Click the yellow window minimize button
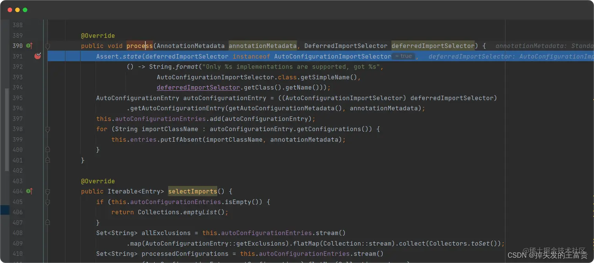The height and width of the screenshot is (263, 594). tap(17, 10)
